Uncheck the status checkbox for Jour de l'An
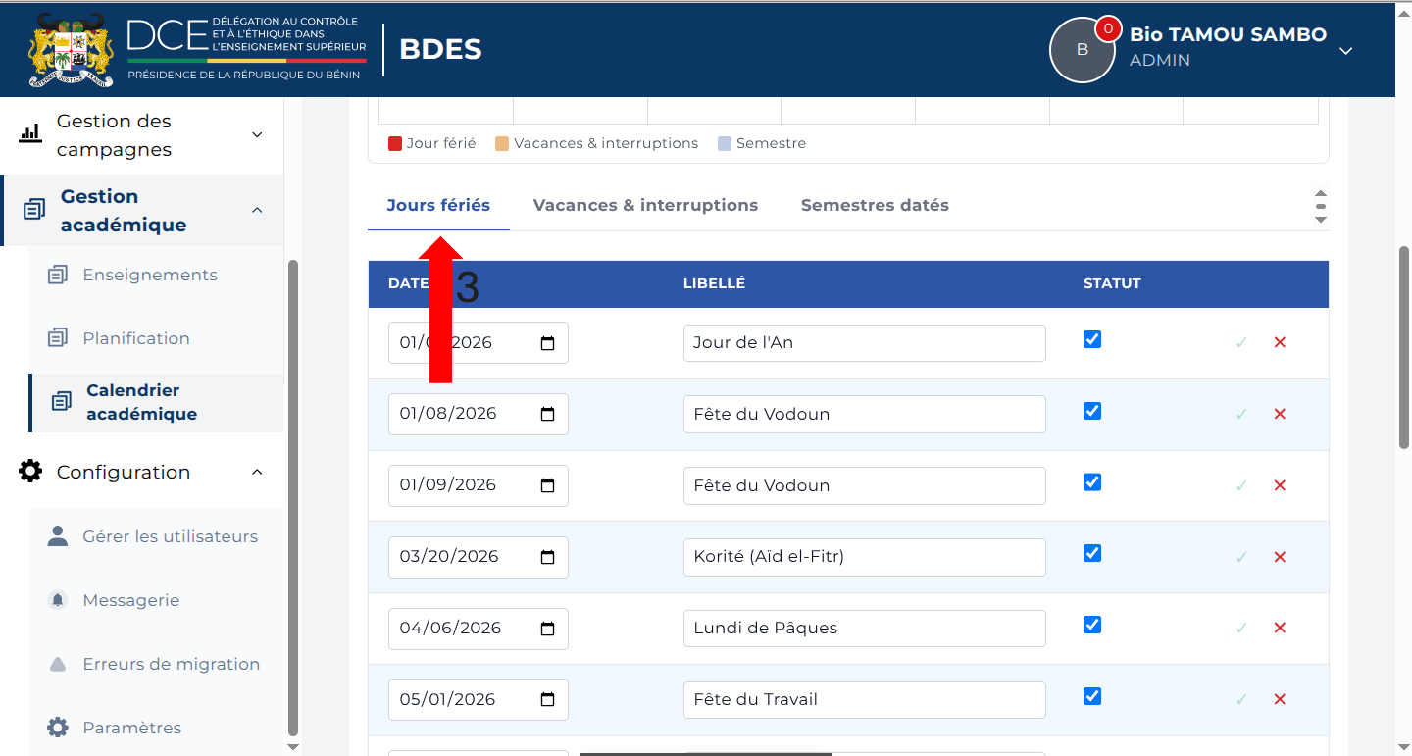 click(x=1092, y=339)
